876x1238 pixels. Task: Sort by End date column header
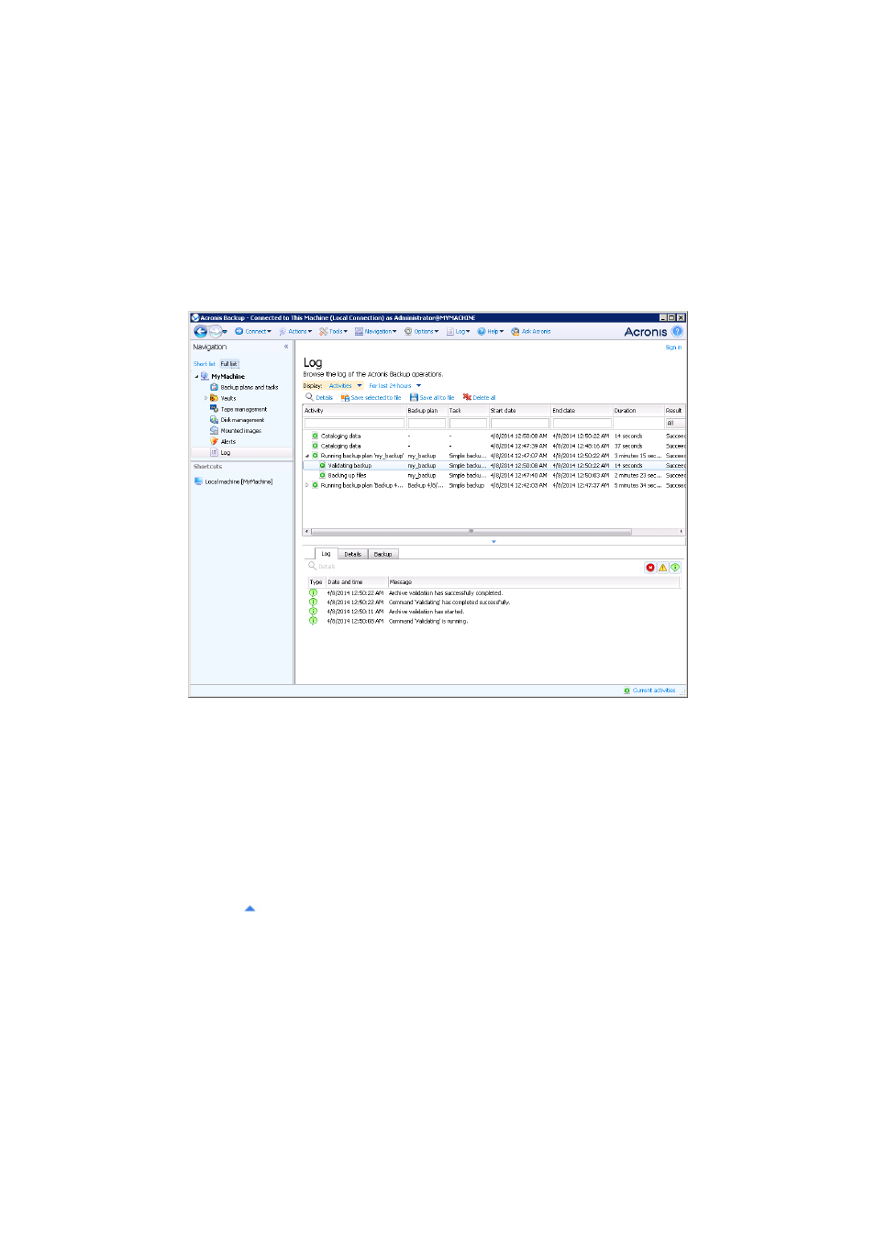pos(582,411)
